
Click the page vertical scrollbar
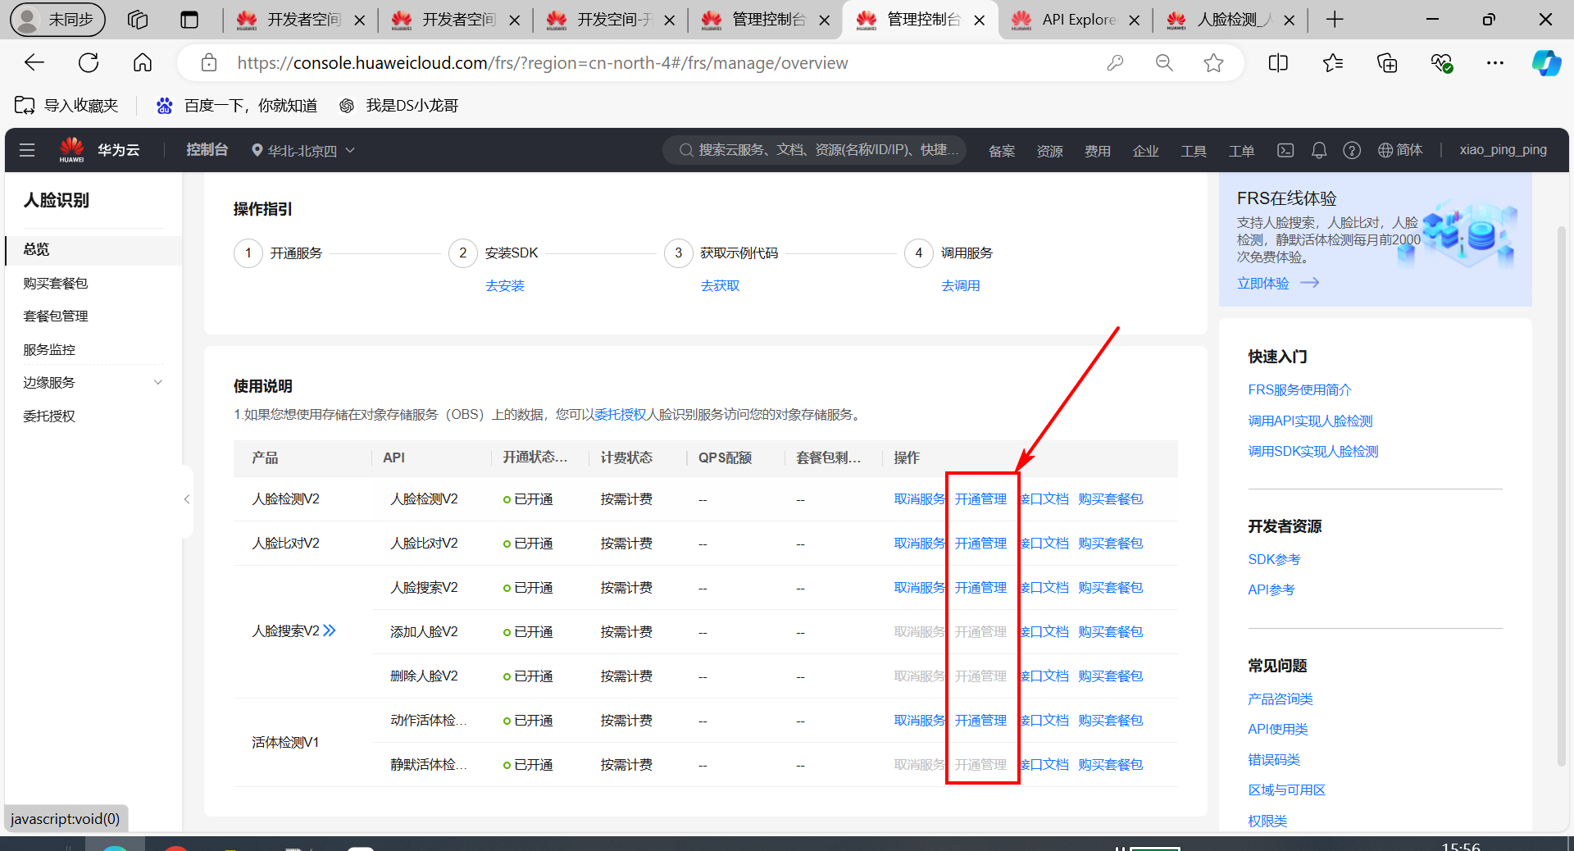tap(1562, 492)
